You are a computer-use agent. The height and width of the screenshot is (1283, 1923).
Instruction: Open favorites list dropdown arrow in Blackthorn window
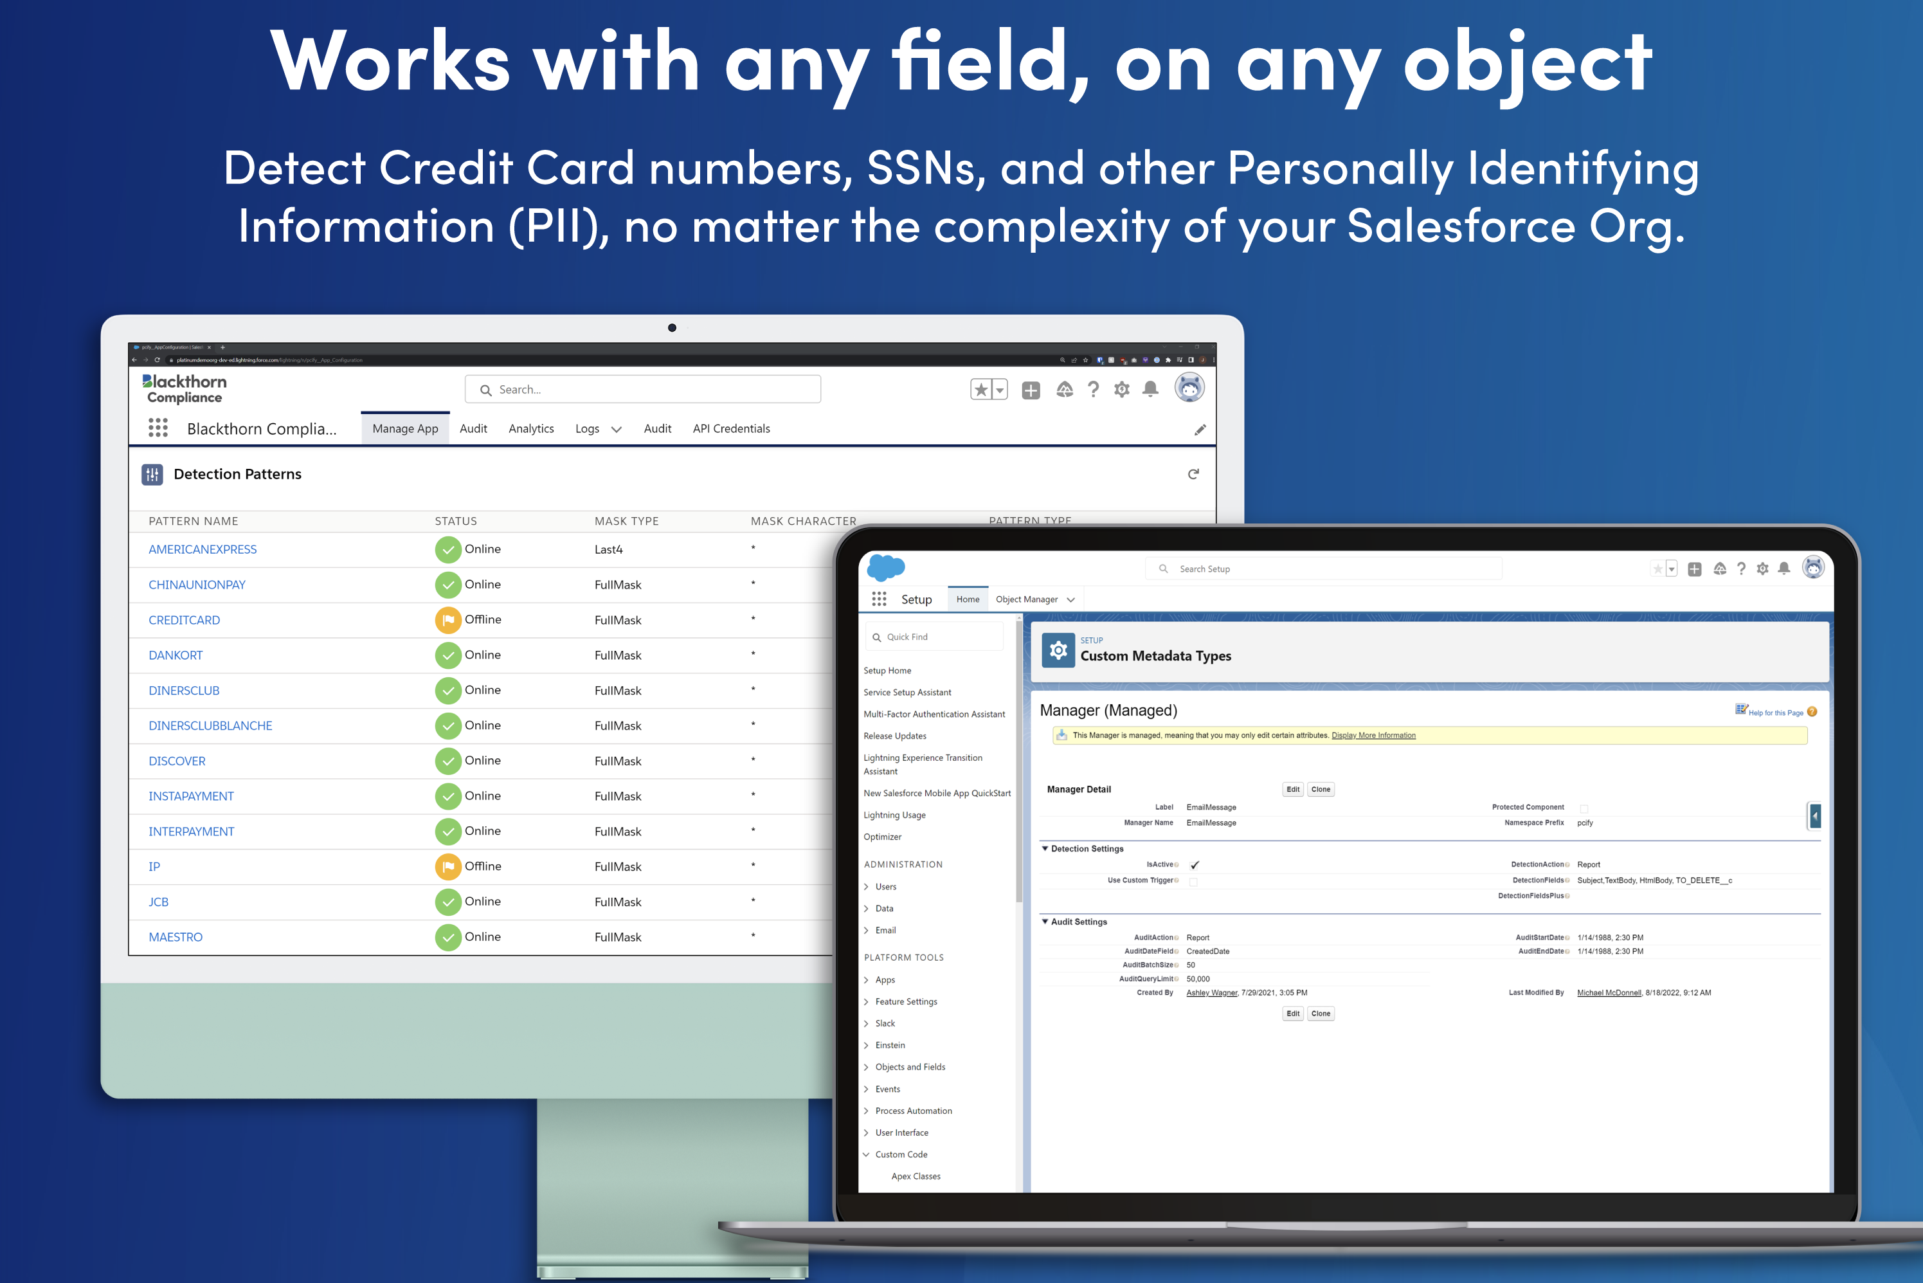point(1000,390)
